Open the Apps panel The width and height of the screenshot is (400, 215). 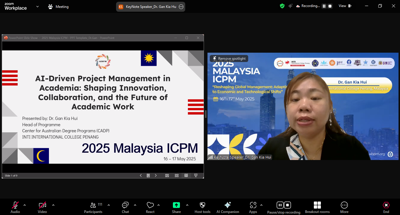coord(253,207)
